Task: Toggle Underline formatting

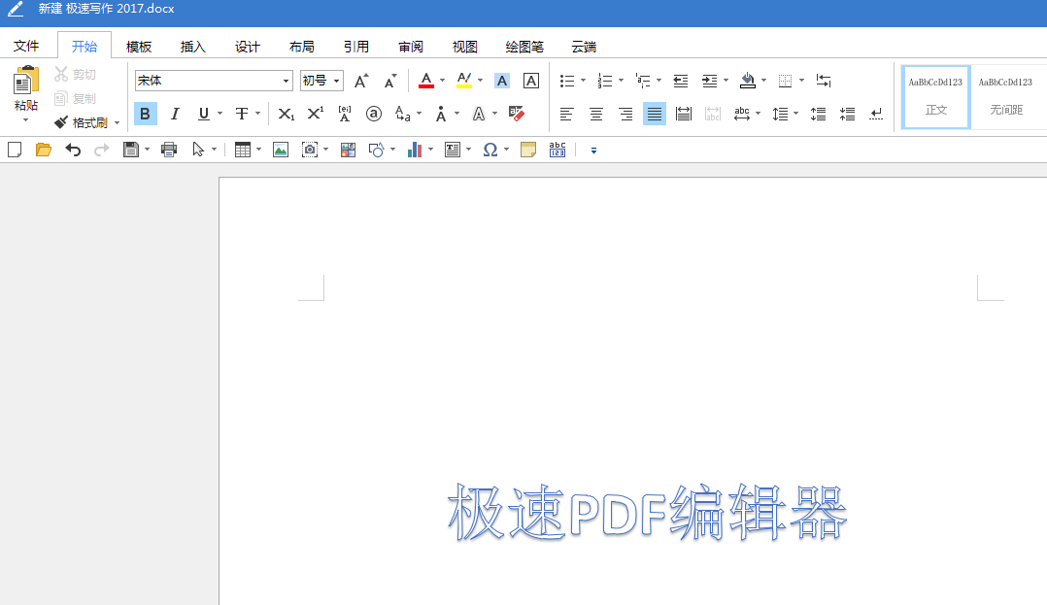Action: [x=204, y=115]
